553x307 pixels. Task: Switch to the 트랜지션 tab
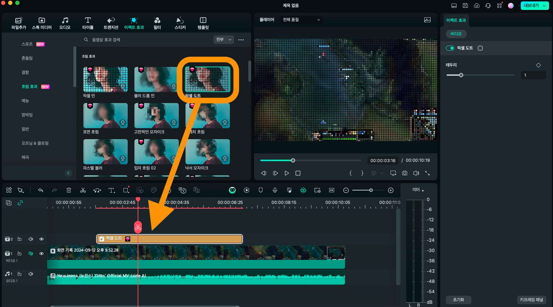coord(111,23)
